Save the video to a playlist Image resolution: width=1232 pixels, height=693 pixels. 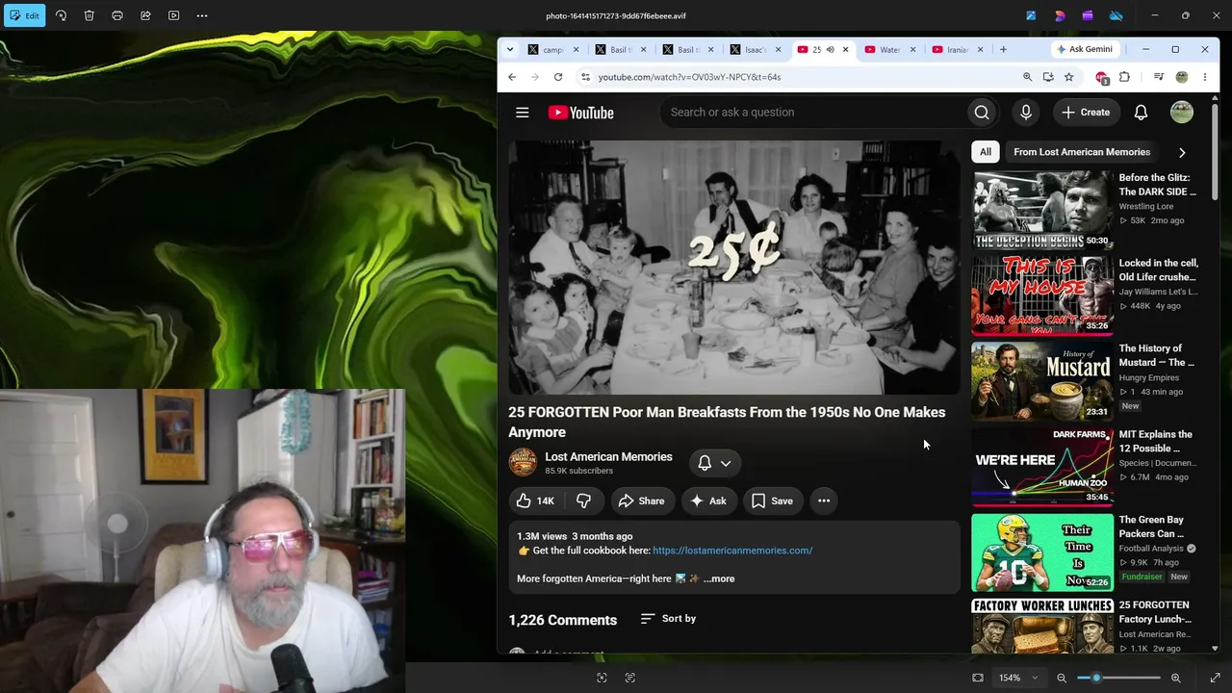[773, 500]
